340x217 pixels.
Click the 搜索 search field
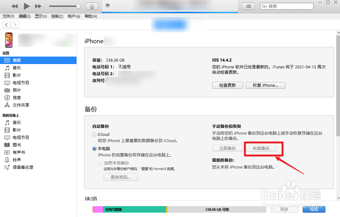pos(287,6)
